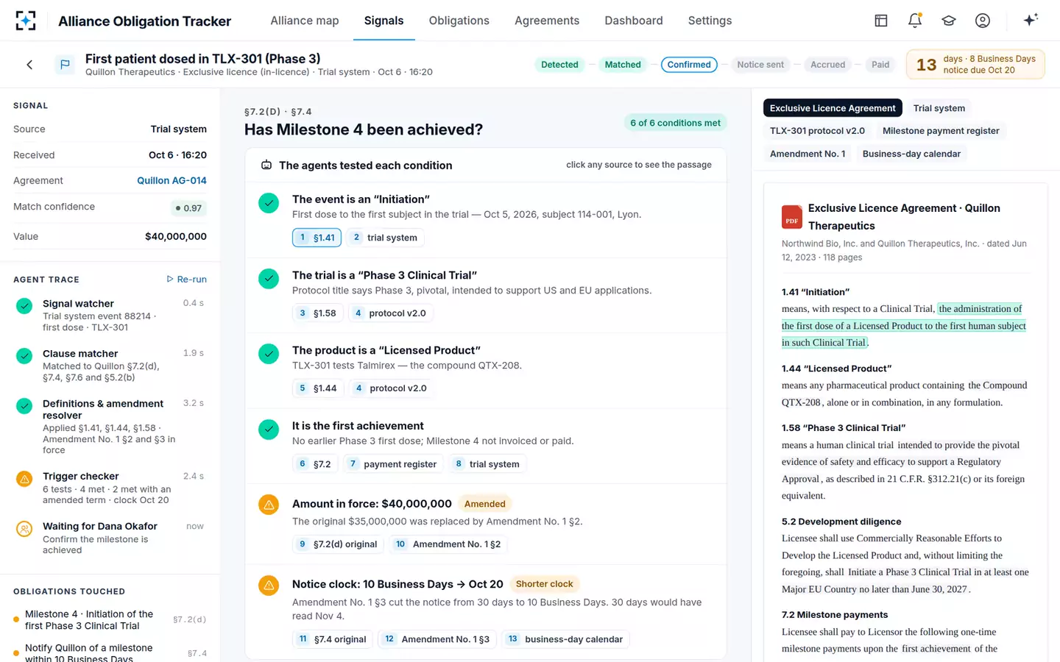Switch to the Alliance map tab
This screenshot has width=1060, height=662.
point(305,21)
